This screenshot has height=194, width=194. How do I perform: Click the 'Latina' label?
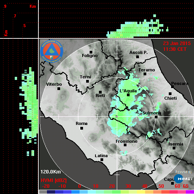click(x=101, y=156)
